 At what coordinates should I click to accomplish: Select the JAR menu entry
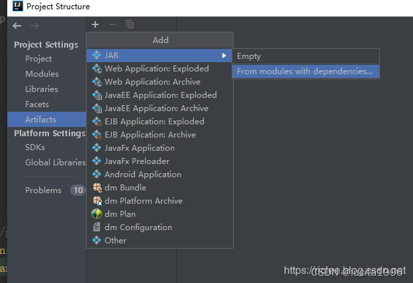click(x=160, y=56)
